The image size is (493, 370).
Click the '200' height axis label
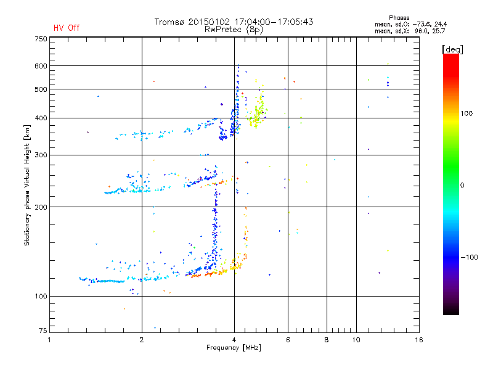tap(41, 207)
